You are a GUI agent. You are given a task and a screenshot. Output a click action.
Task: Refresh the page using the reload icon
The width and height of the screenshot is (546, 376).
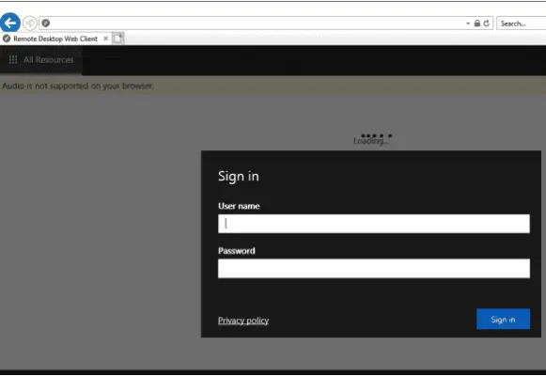pos(487,23)
